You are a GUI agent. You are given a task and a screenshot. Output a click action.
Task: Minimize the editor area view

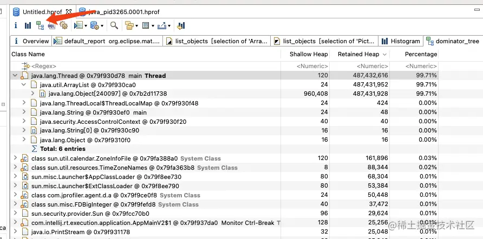point(477,9)
